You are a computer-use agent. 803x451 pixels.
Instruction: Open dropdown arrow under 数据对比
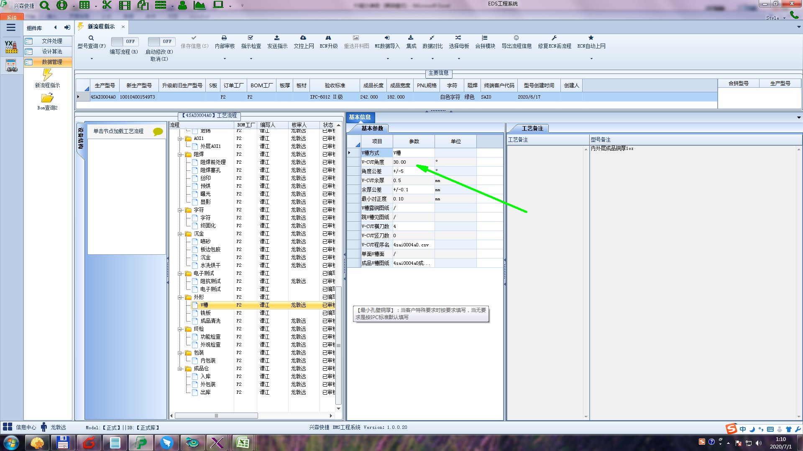432,59
